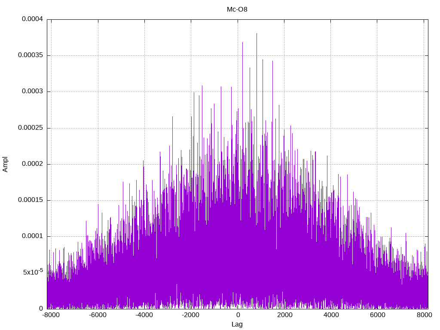Image resolution: width=440 pixels, height=330 pixels.
Task: Click the Ampl y-axis label
Action: 6,164
